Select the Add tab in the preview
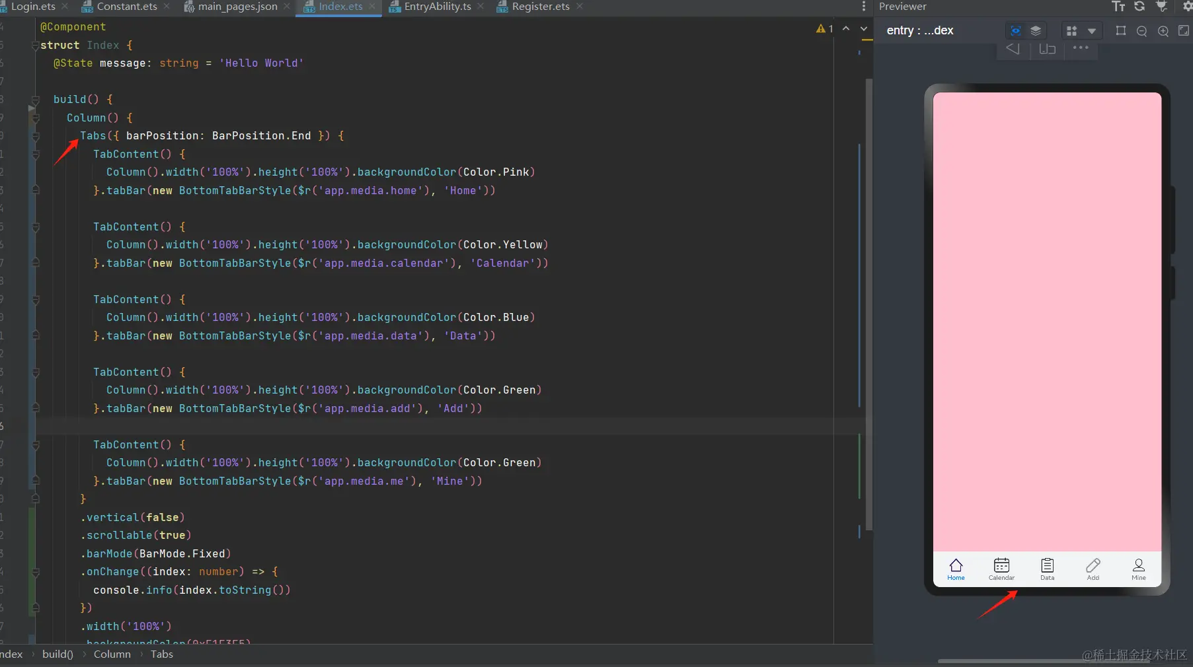Viewport: 1193px width, 667px height. pos(1093,569)
